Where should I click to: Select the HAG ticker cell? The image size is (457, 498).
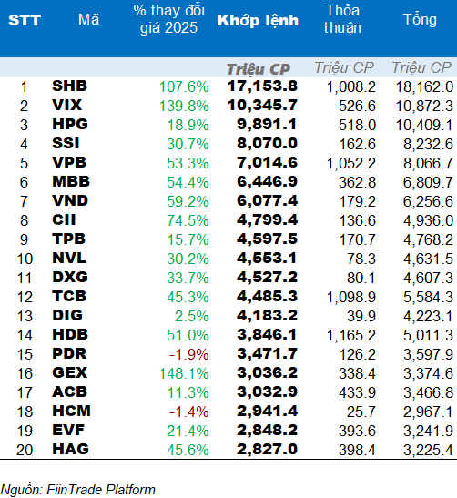click(70, 449)
